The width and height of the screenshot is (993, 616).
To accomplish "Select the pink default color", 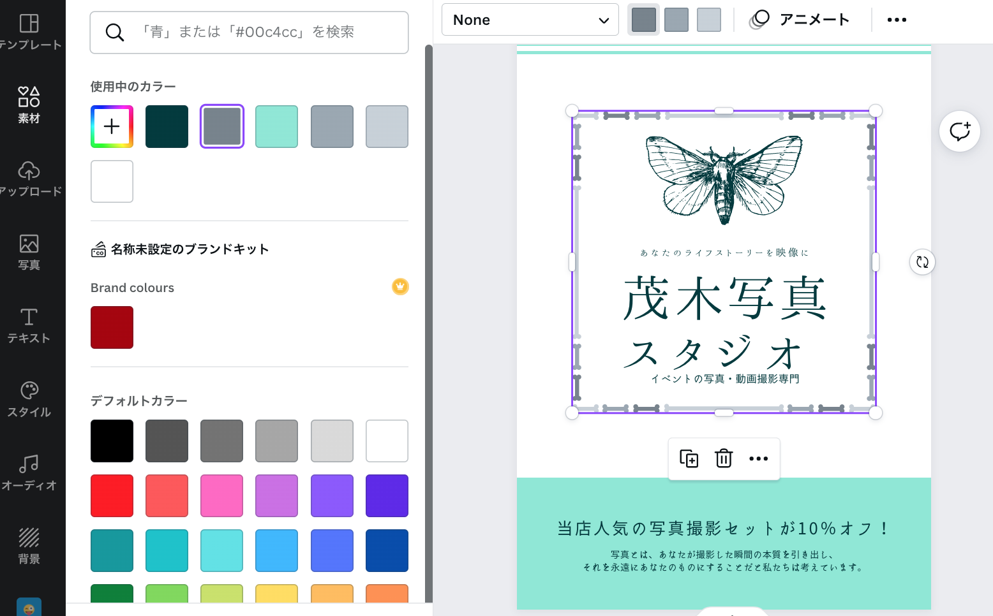I will (x=222, y=495).
